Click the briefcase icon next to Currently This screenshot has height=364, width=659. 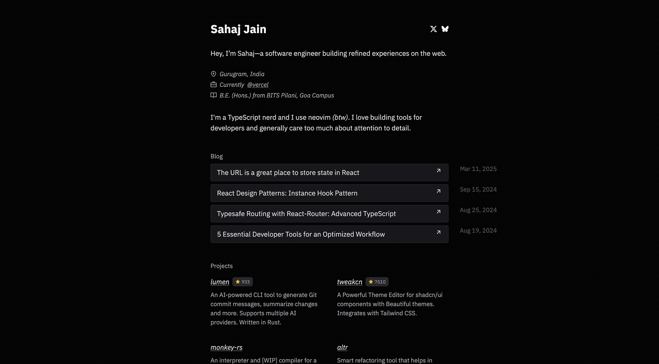coord(214,85)
